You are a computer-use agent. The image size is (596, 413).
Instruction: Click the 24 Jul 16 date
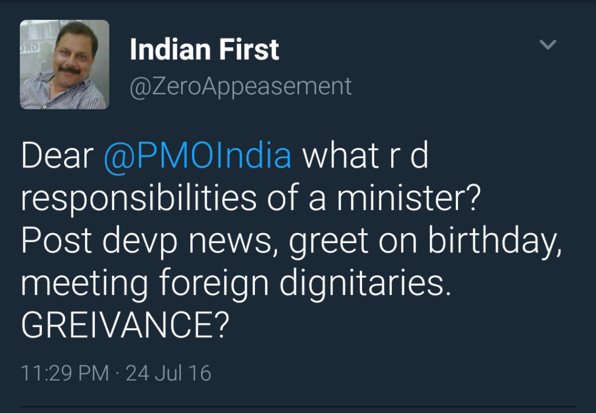(x=168, y=373)
